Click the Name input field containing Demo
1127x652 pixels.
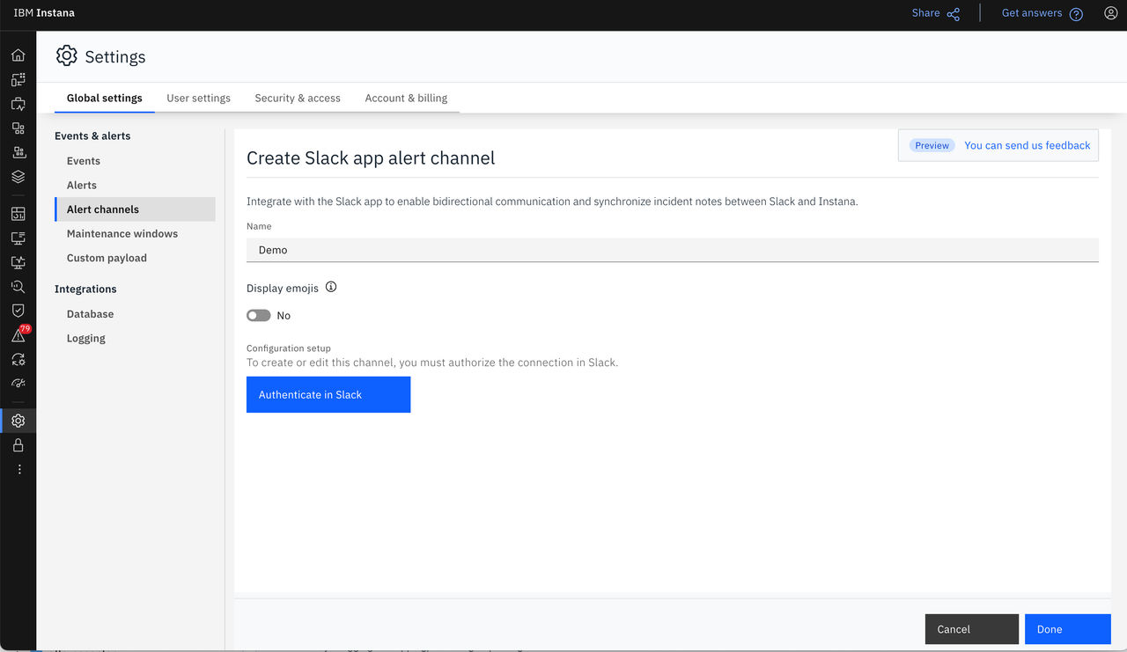pos(673,250)
